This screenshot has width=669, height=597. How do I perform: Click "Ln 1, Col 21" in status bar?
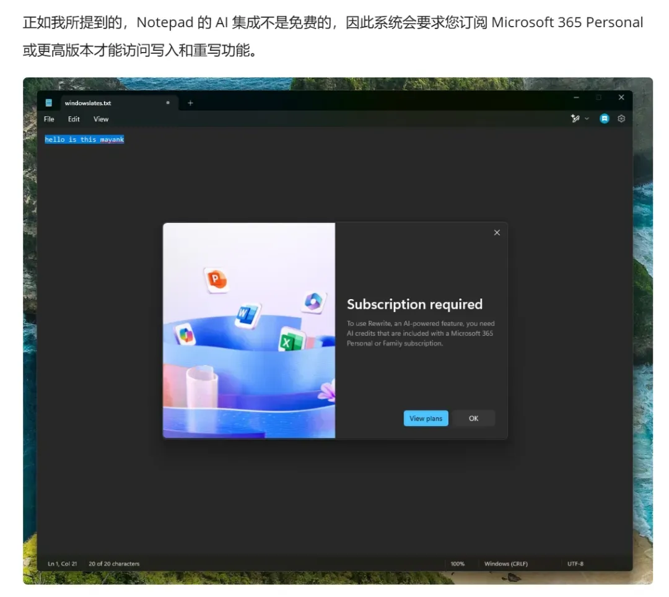(63, 564)
